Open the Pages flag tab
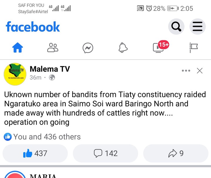211x178 pixels. 194,48
